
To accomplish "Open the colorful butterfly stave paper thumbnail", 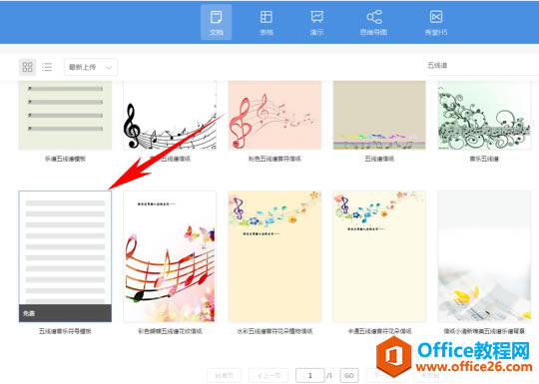I will click(x=170, y=256).
